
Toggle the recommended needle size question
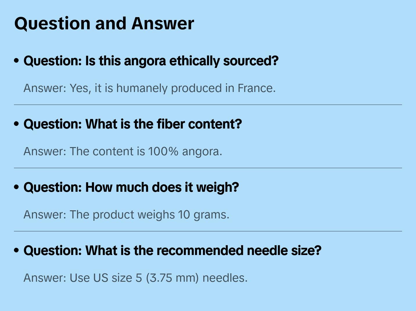coord(172,251)
